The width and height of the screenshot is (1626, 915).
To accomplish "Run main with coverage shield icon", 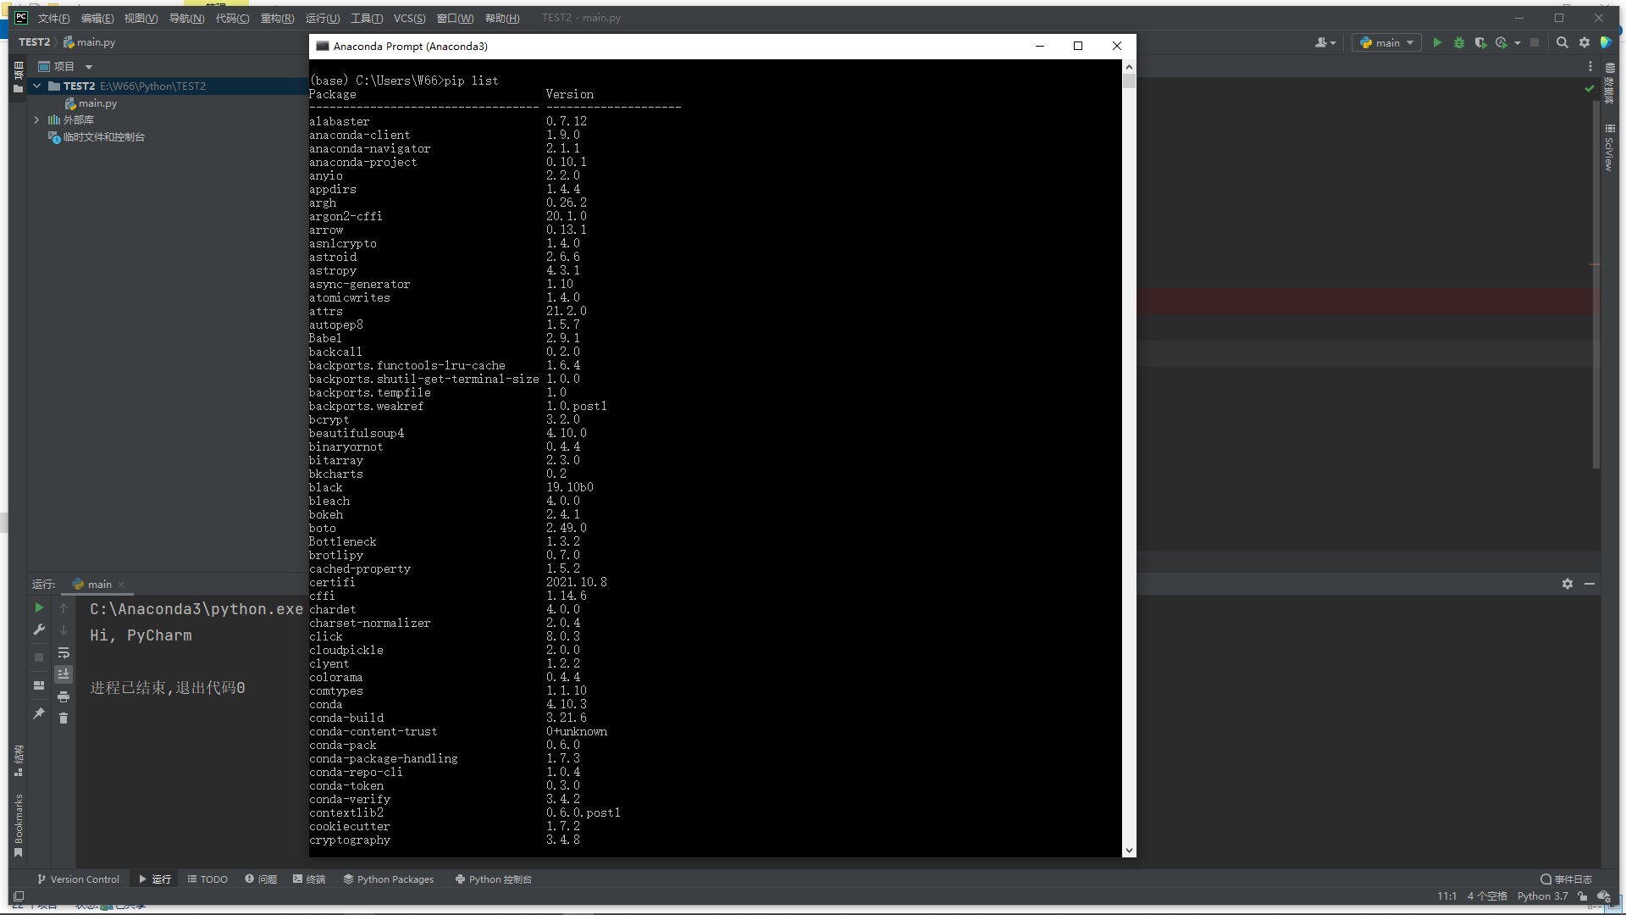I will tap(1482, 42).
